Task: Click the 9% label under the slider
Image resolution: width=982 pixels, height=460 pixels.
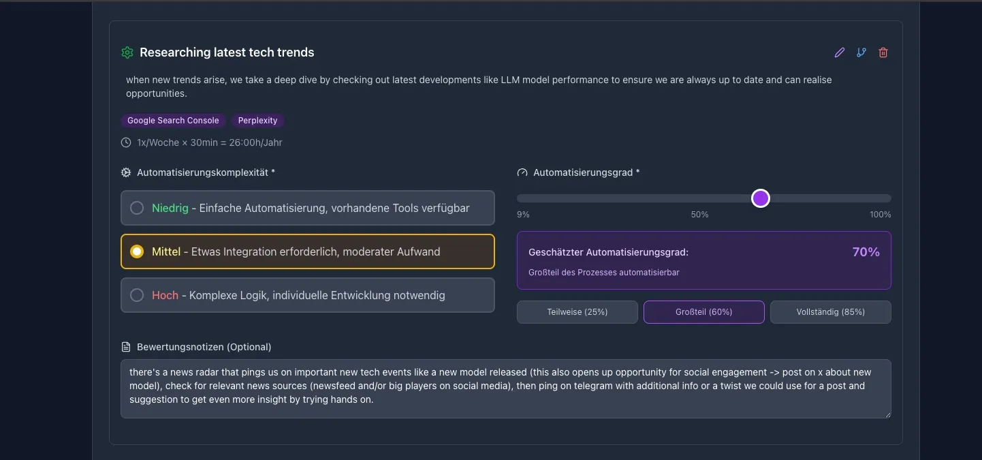Action: (x=523, y=215)
